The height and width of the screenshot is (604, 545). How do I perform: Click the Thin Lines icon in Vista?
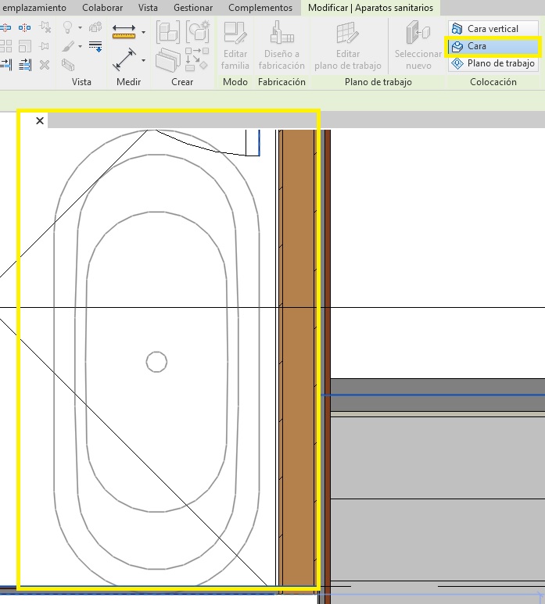point(95,47)
